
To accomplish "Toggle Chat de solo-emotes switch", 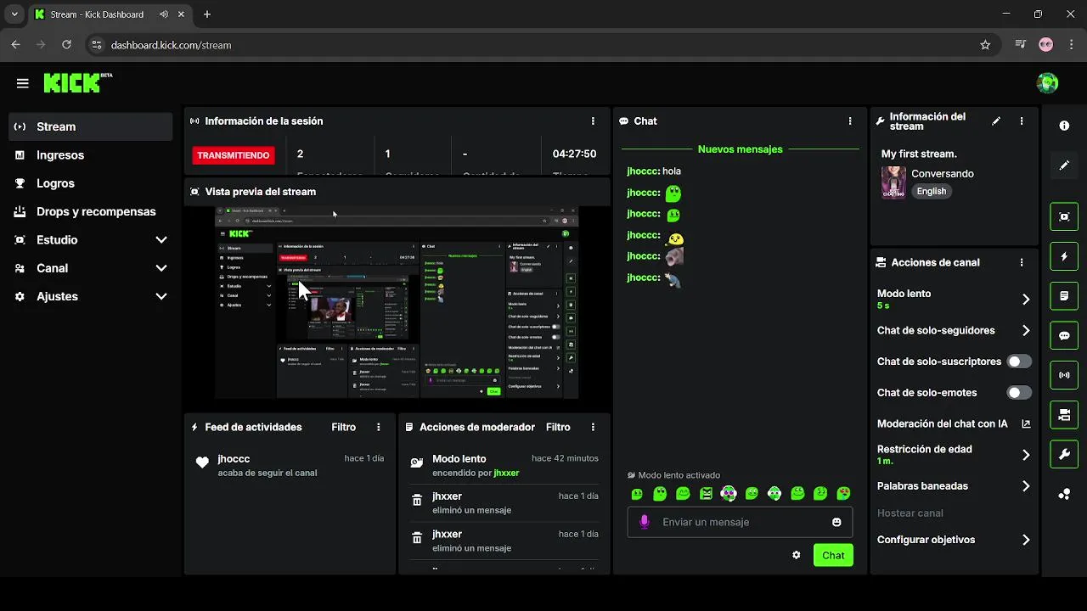I will pos(1019,393).
